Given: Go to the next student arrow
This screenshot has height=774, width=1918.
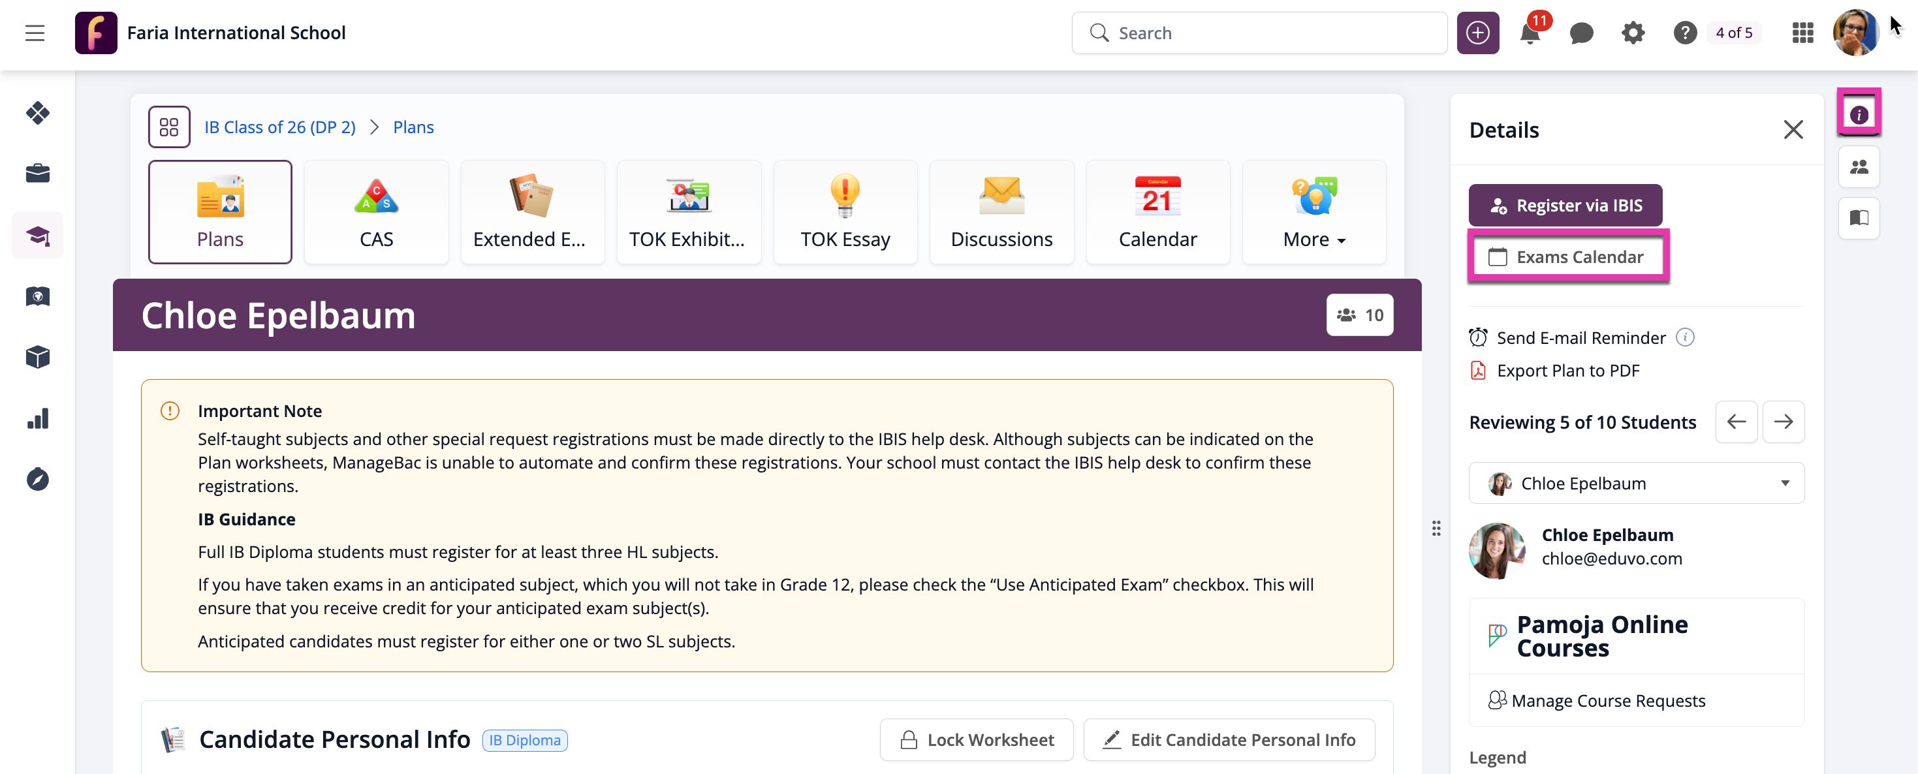Looking at the screenshot, I should [1782, 422].
